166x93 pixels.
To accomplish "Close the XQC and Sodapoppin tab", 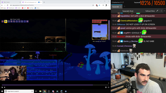I will (x=41, y=2).
